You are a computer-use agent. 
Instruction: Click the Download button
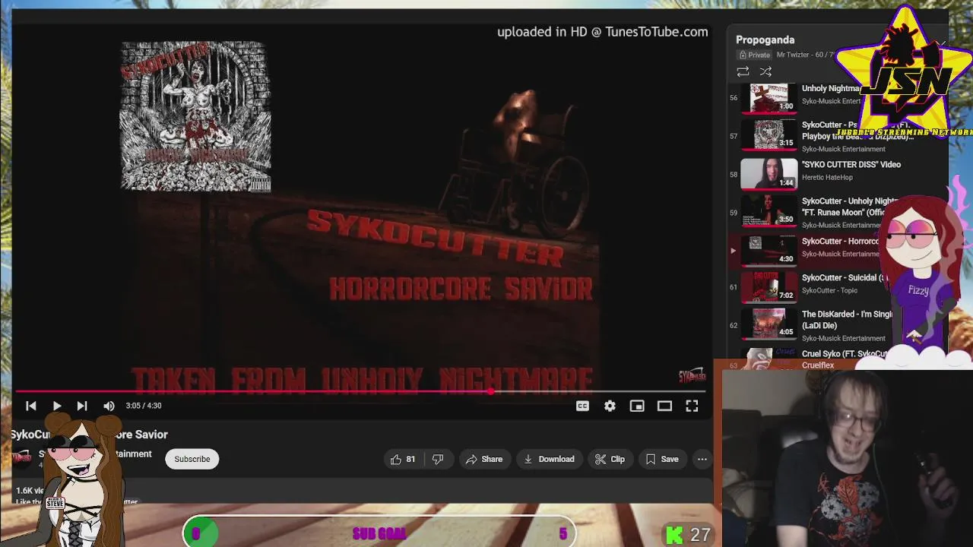click(x=549, y=459)
